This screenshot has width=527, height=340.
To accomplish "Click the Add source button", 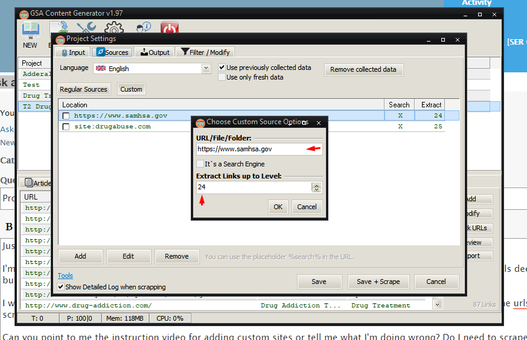I will coord(80,256).
